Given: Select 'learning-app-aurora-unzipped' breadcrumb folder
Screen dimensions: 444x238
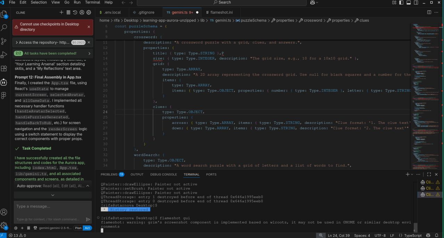Looking at the screenshot, I should click(x=169, y=20).
